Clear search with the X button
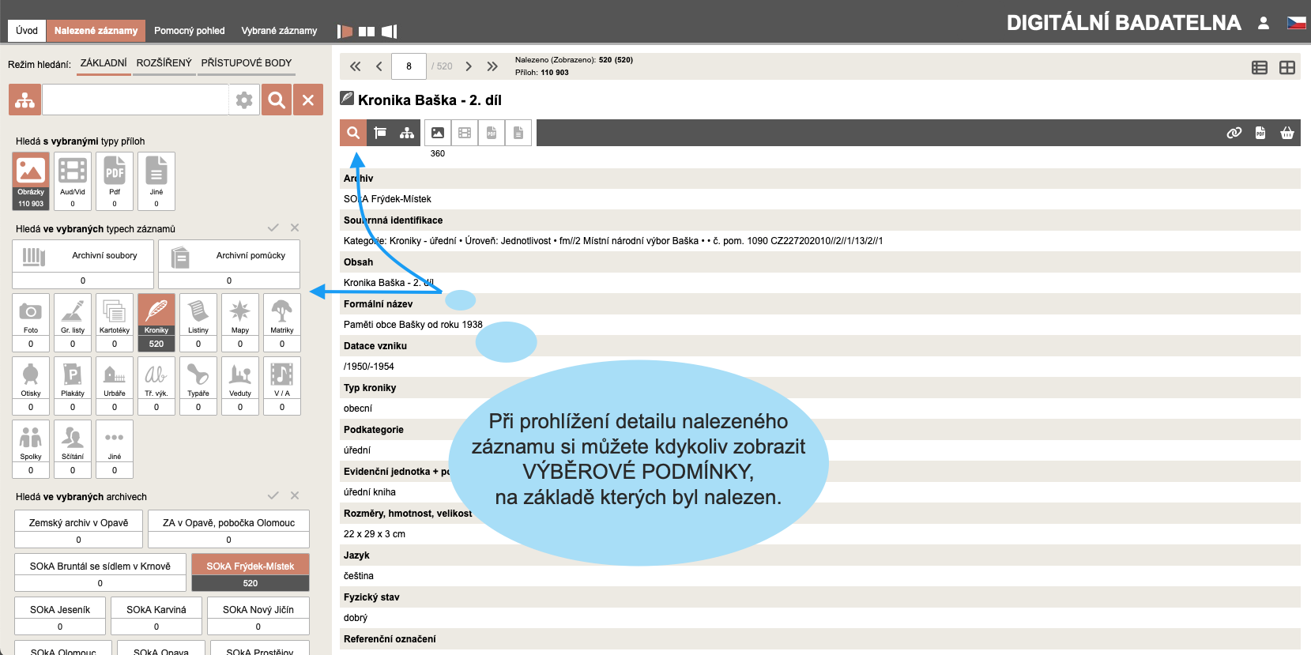The image size is (1311, 655). pyautogui.click(x=308, y=100)
